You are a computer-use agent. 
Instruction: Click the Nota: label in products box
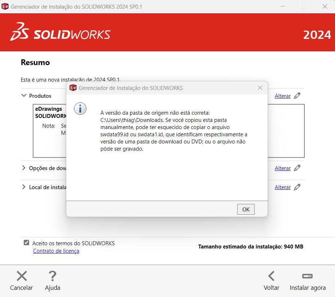[49, 126]
